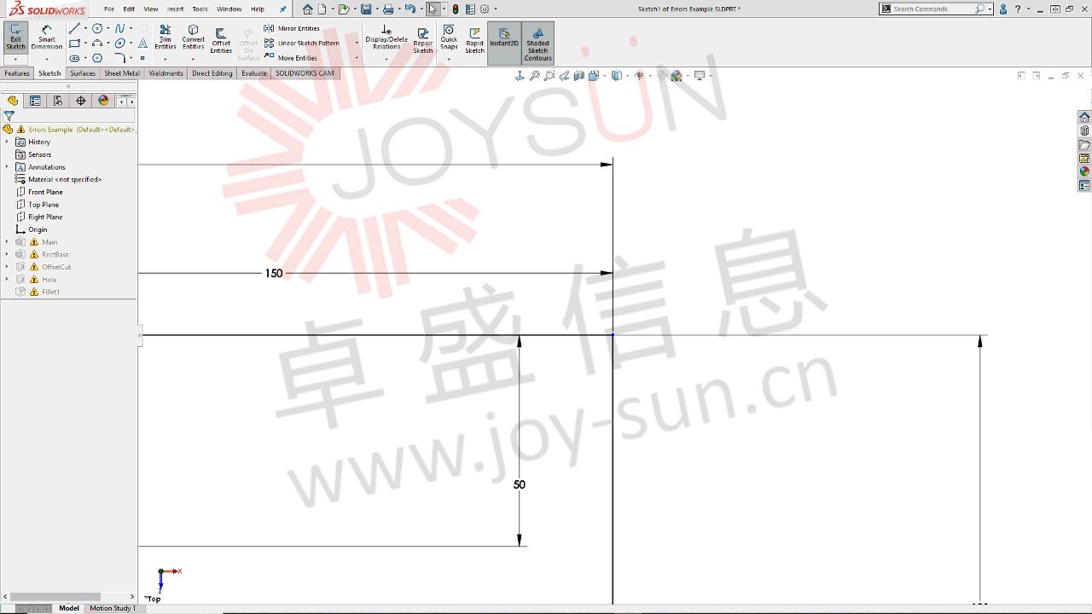
Task: Click the Save icon in the title bar
Action: coord(366,9)
